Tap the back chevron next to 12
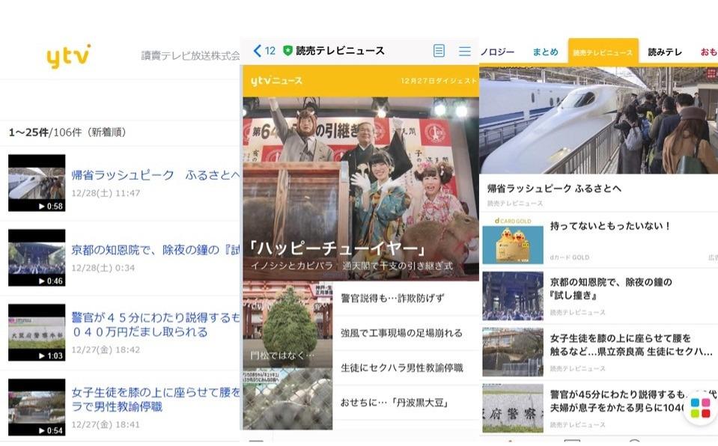The image size is (718, 446). pyautogui.click(x=258, y=51)
